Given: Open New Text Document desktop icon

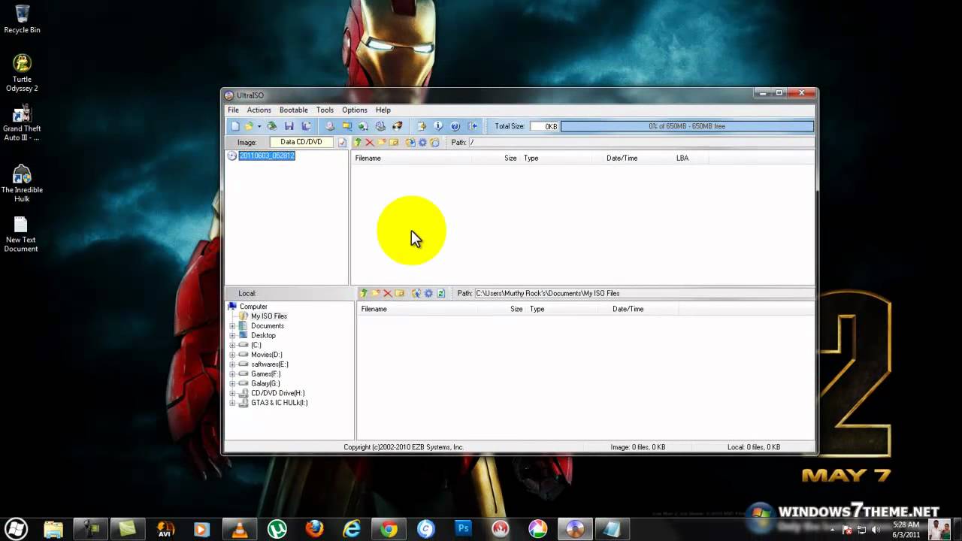Looking at the screenshot, I should coord(21,234).
